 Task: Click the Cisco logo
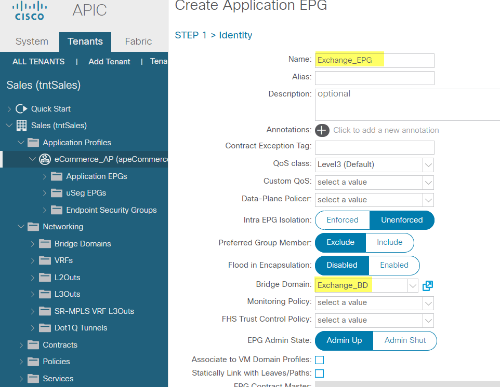30,11
